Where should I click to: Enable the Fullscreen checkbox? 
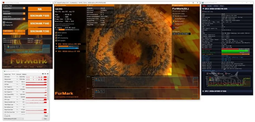pos(4,22)
